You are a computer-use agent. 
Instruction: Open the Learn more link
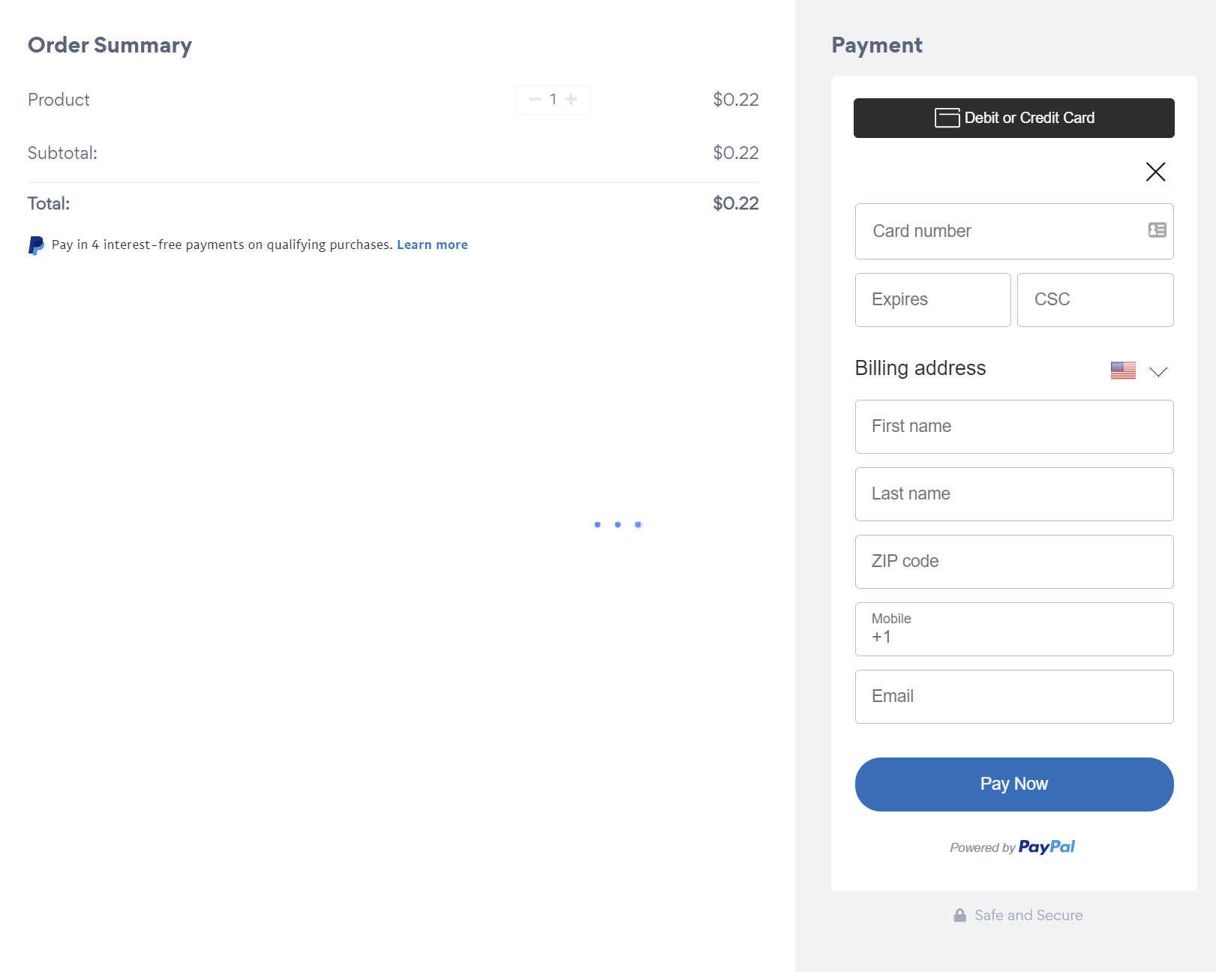click(432, 244)
